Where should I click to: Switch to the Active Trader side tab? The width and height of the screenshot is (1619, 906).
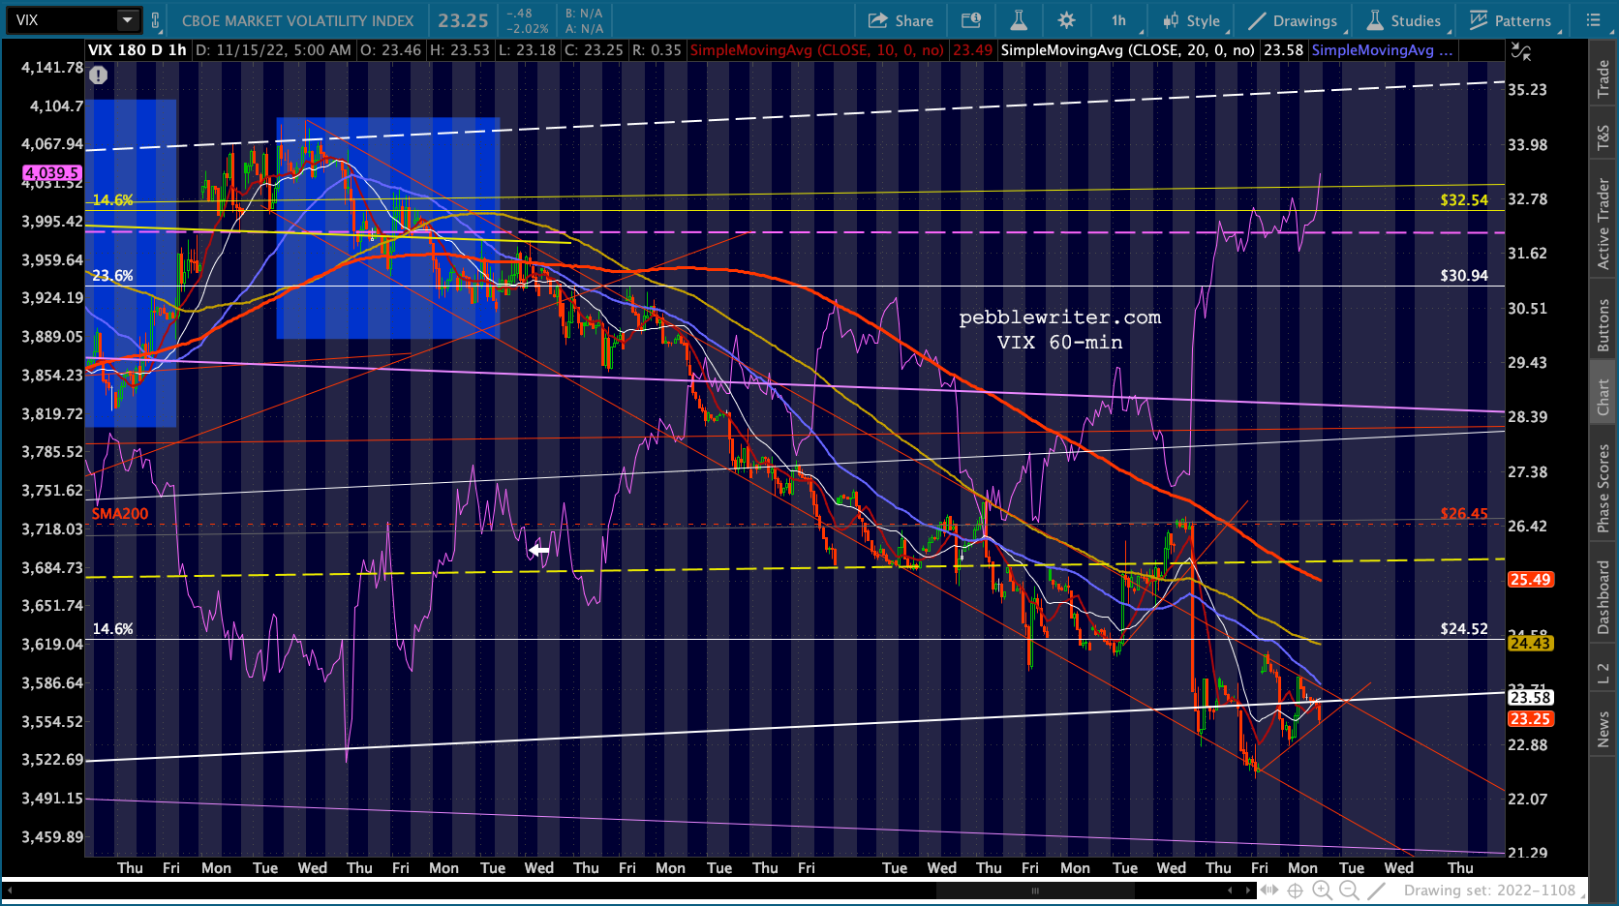1604,224
